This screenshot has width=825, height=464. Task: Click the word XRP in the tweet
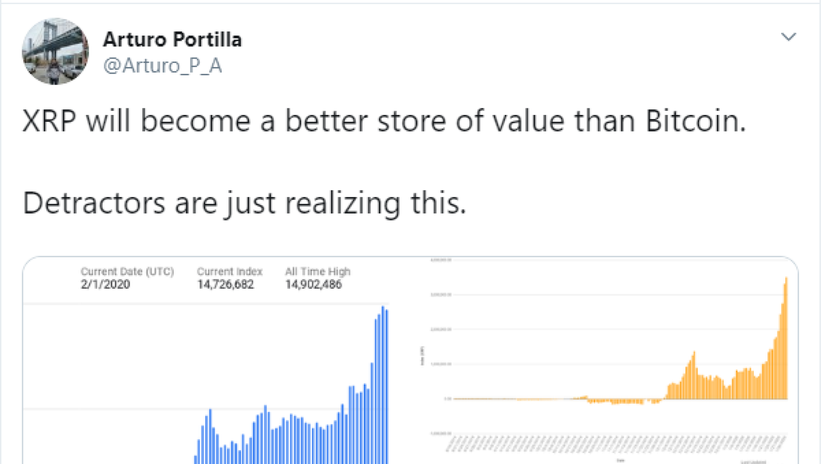coord(49,121)
